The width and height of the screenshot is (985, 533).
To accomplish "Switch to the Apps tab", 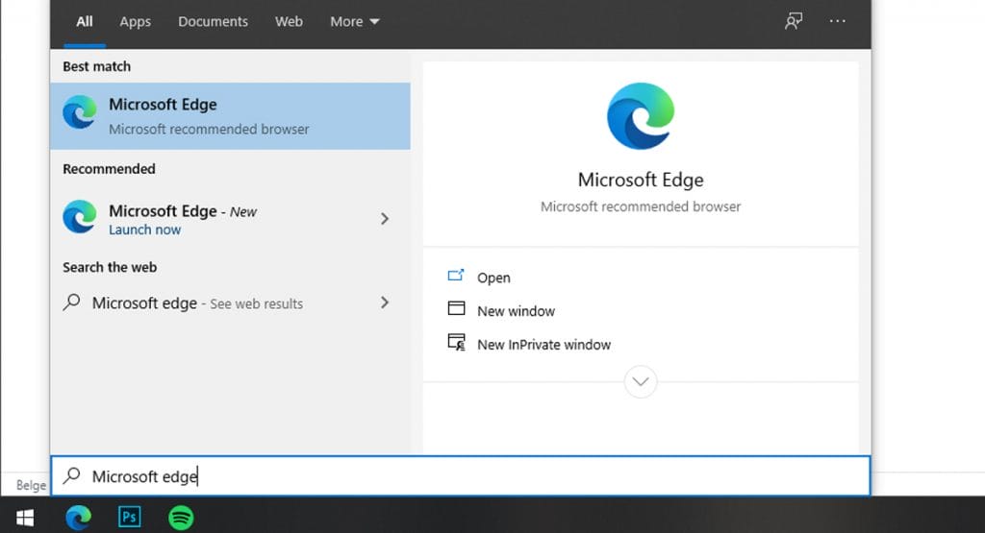I will pos(135,22).
